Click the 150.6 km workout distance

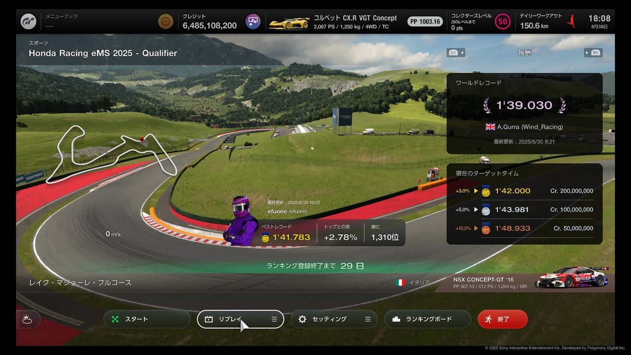[534, 26]
